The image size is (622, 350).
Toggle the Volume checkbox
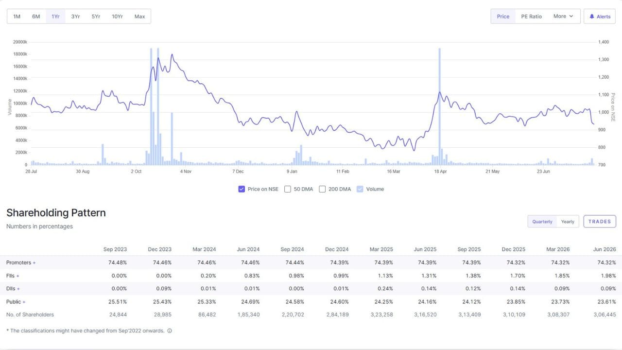tap(360, 189)
